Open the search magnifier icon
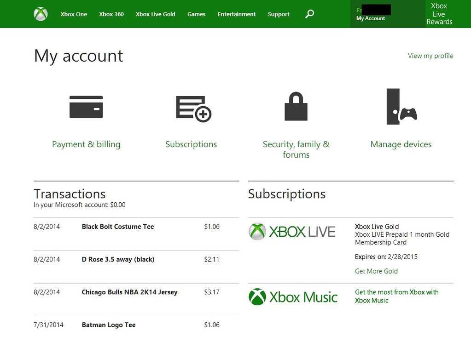This screenshot has width=471, height=342. (x=310, y=14)
